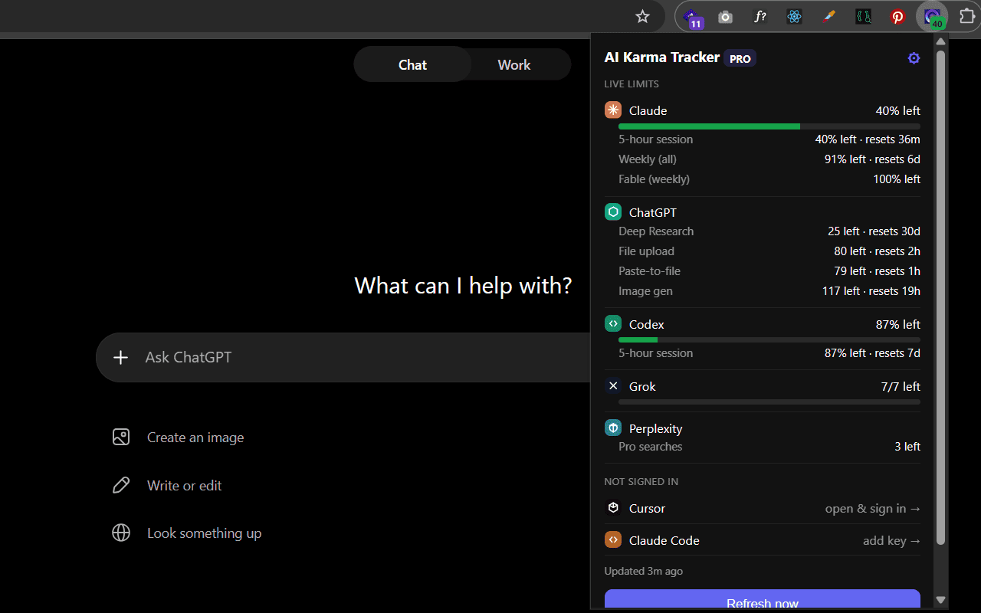
Task: Click '80 left · resets 2h' value
Action: click(x=878, y=251)
